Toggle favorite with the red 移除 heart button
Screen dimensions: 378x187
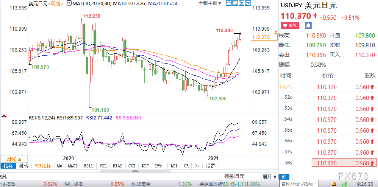291,26
